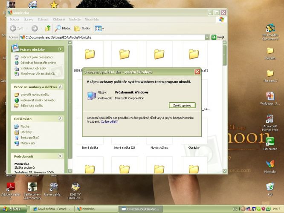Open the views mode dropdown icon
This screenshot has height=213, width=284.
[99, 29]
